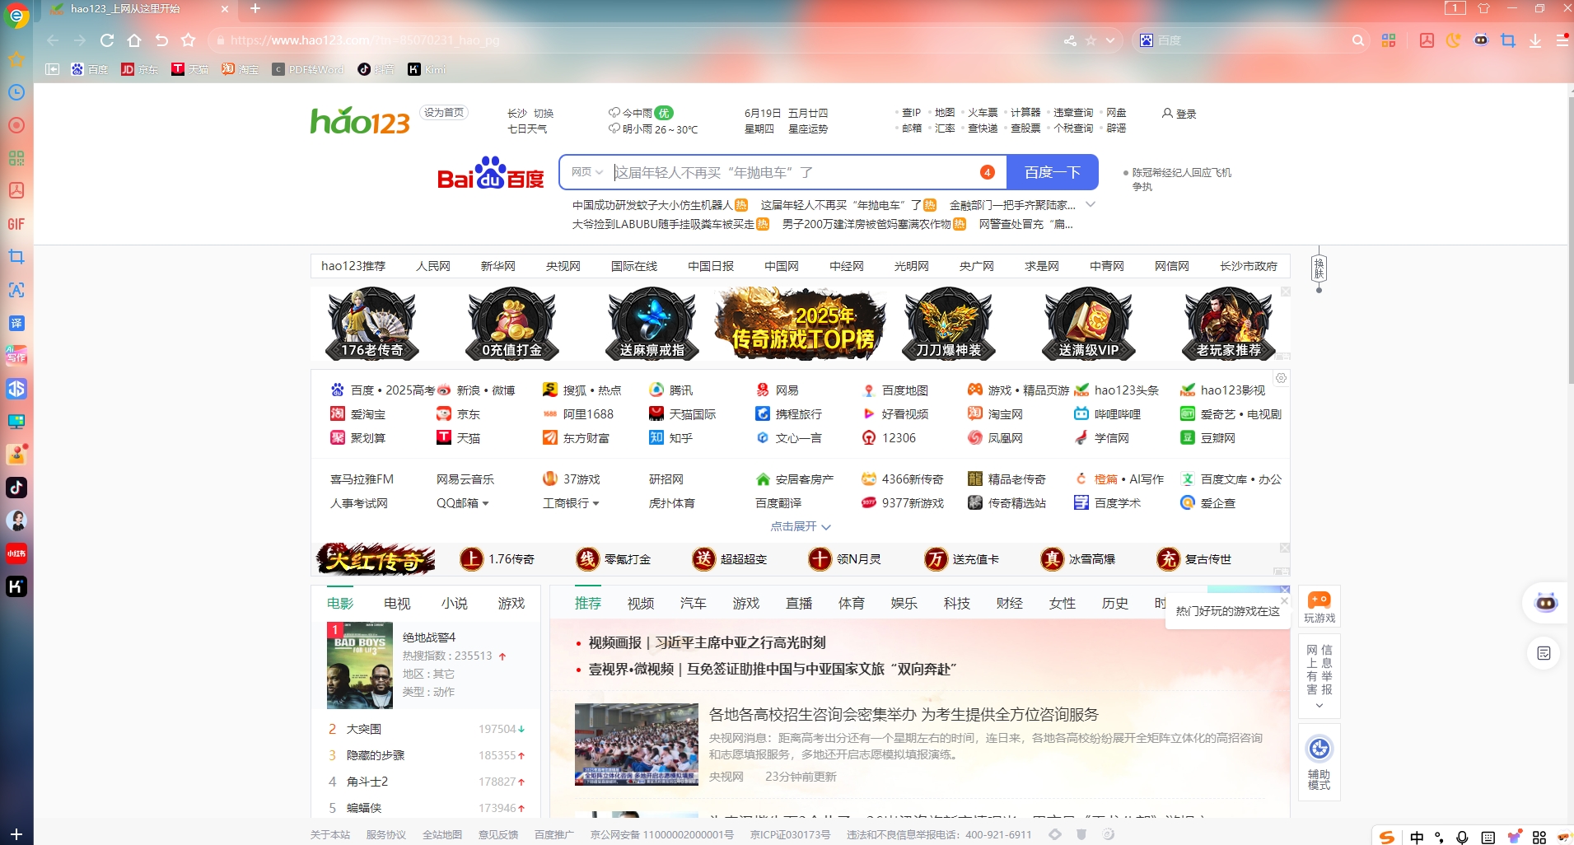Open the Sogou soft keyboard icon
Image resolution: width=1574 pixels, height=845 pixels.
pyautogui.click(x=1488, y=837)
